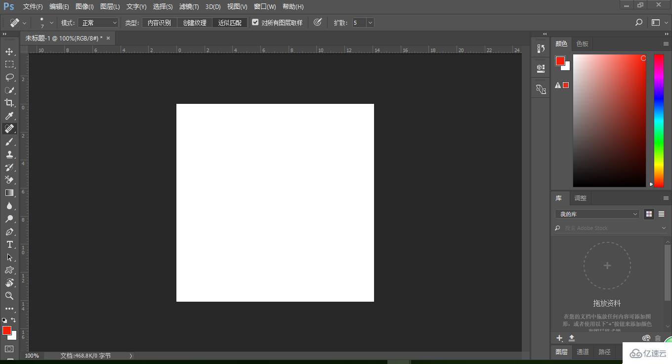
Task: Select 近似匹配 type option
Action: click(230, 23)
